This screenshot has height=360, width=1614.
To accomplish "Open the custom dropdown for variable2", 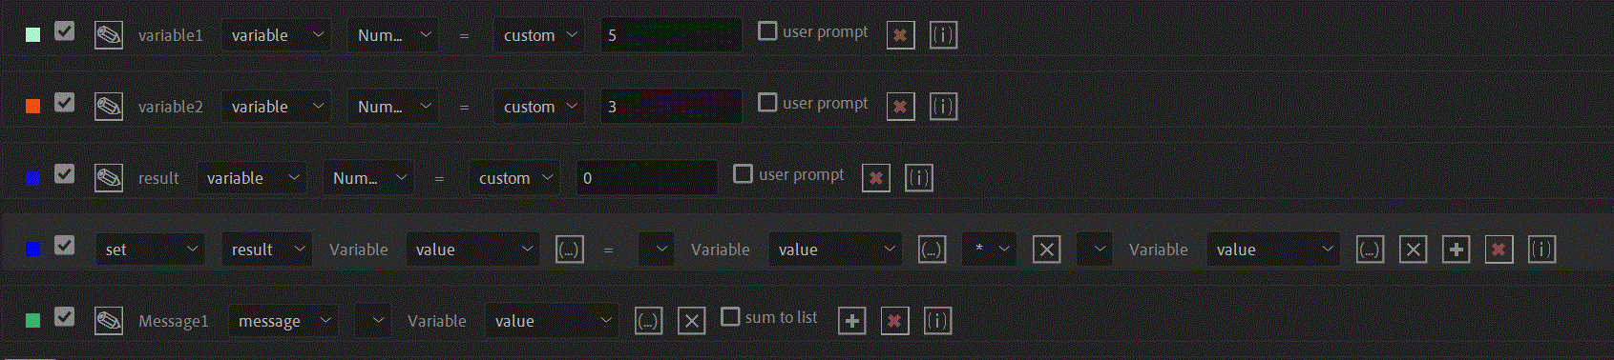I will tap(539, 107).
